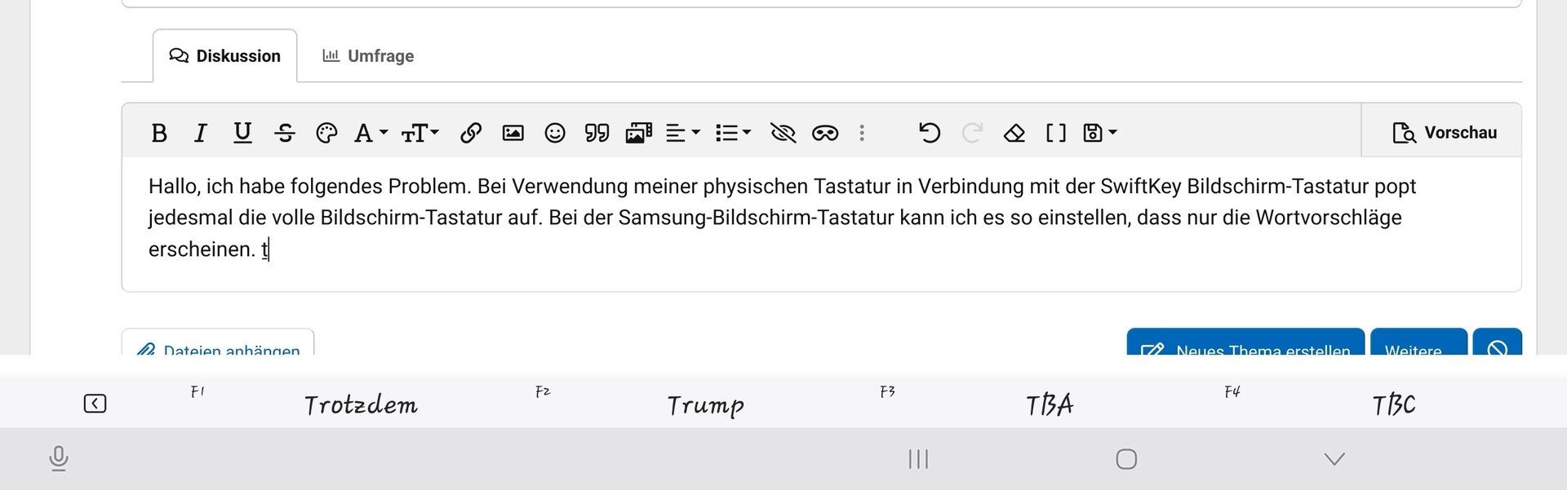Insert a spoiler with the crossed-eye icon
Viewport: 1567px width, 490px height.
pyautogui.click(x=783, y=133)
